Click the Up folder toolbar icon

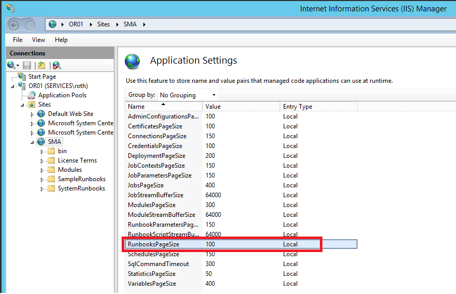click(x=41, y=65)
